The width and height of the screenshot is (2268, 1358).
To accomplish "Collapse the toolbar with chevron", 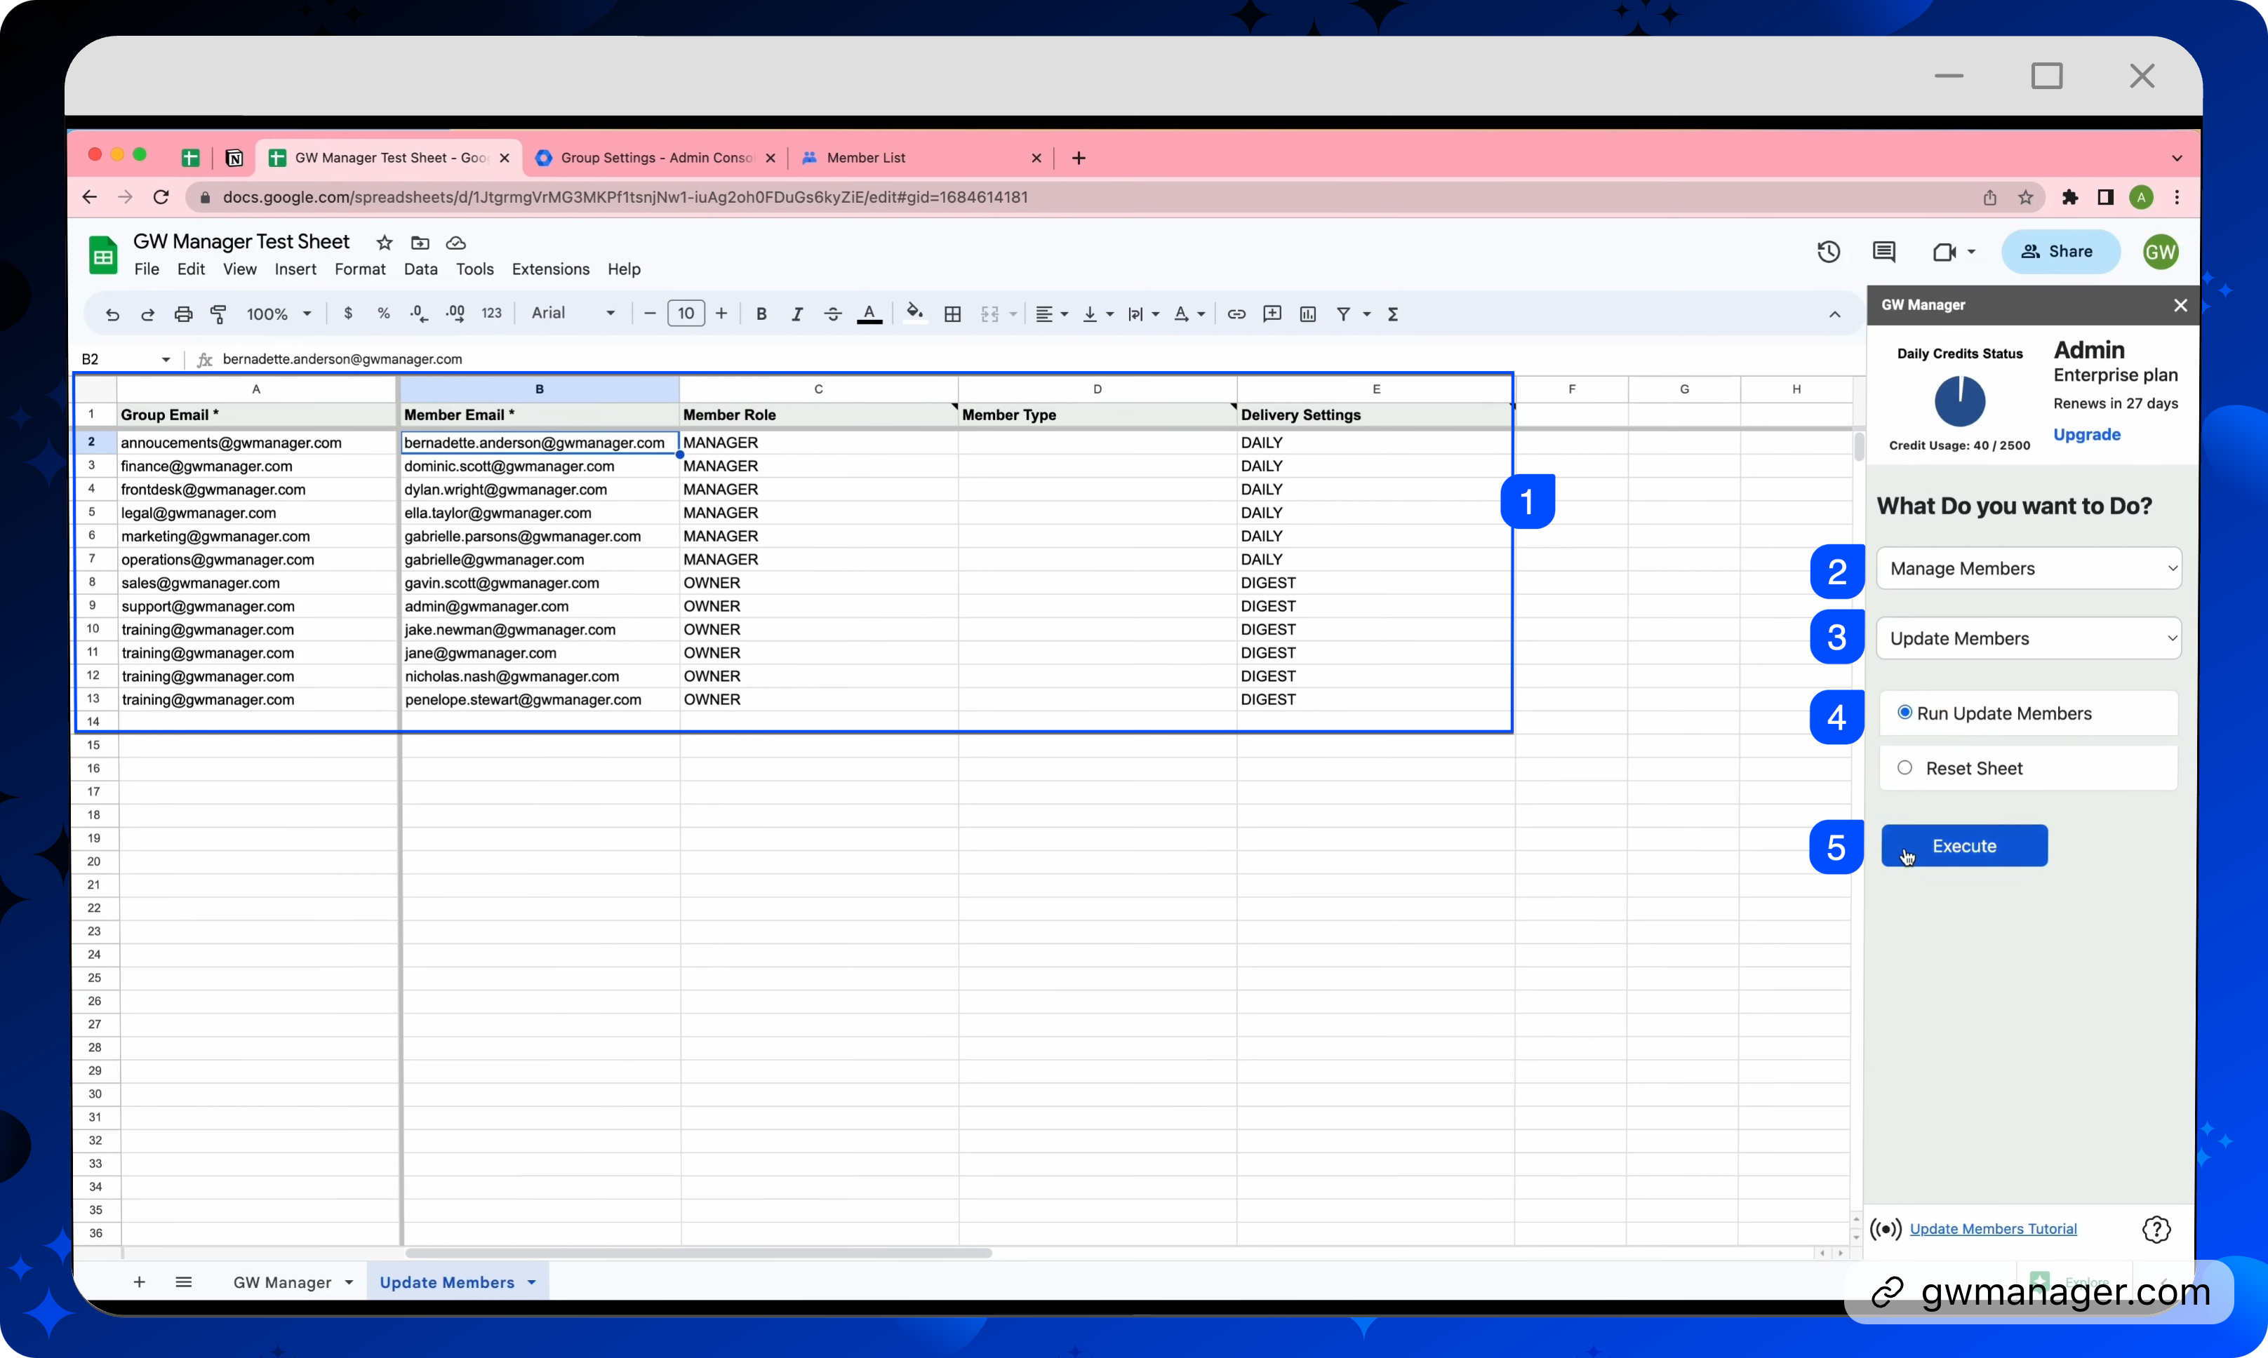I will [1835, 314].
